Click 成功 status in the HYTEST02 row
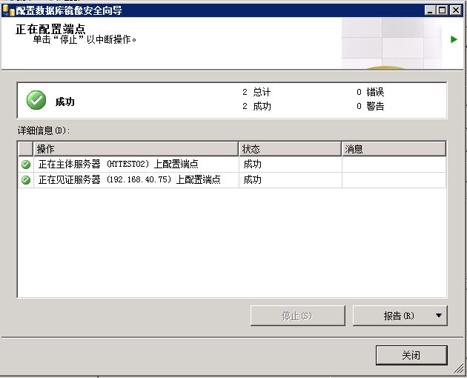The image size is (467, 378). tap(252, 164)
